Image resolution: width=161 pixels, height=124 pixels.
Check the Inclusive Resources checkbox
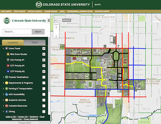[44, 106]
